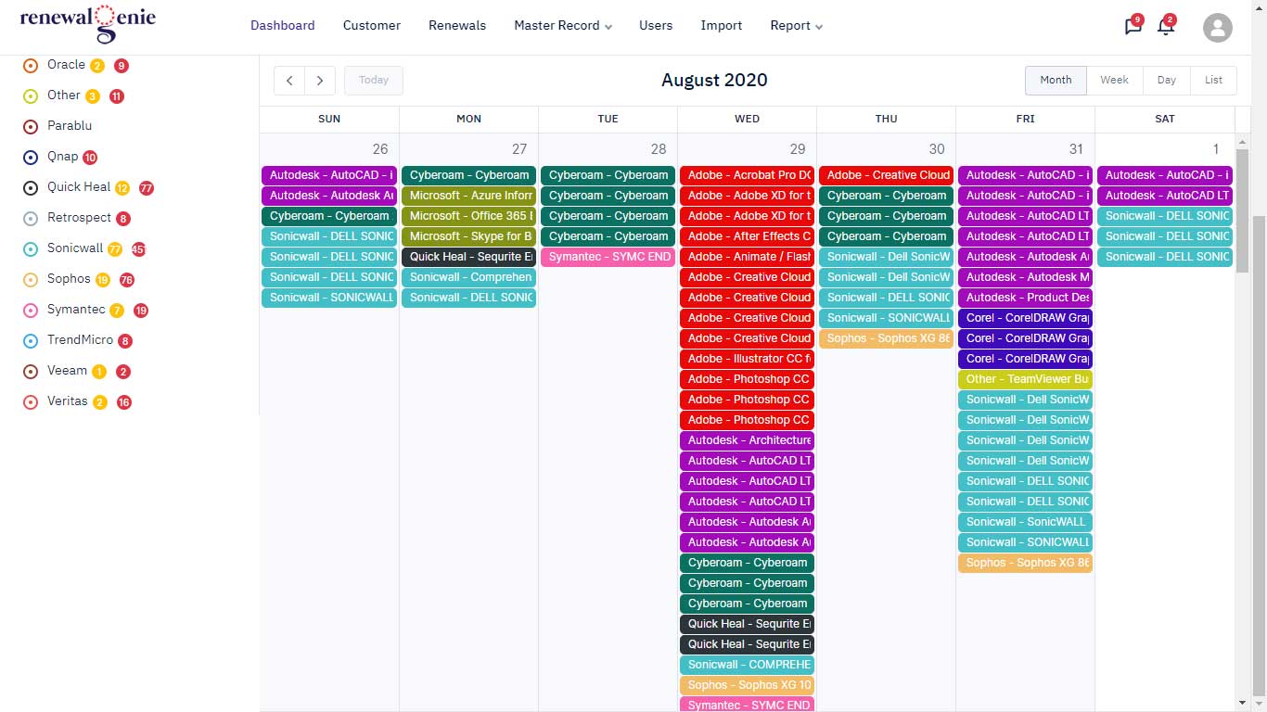Open Adobe - Creative Cloud event on Thursday
Viewport: 1267px width, 712px height.
pos(886,175)
